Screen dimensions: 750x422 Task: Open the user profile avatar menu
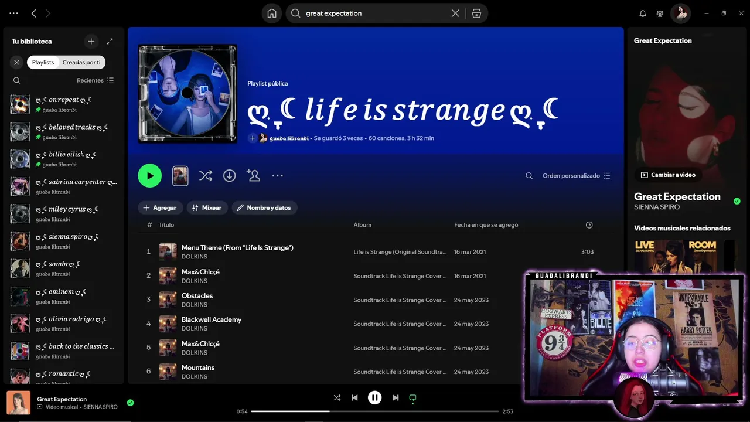coord(681,13)
